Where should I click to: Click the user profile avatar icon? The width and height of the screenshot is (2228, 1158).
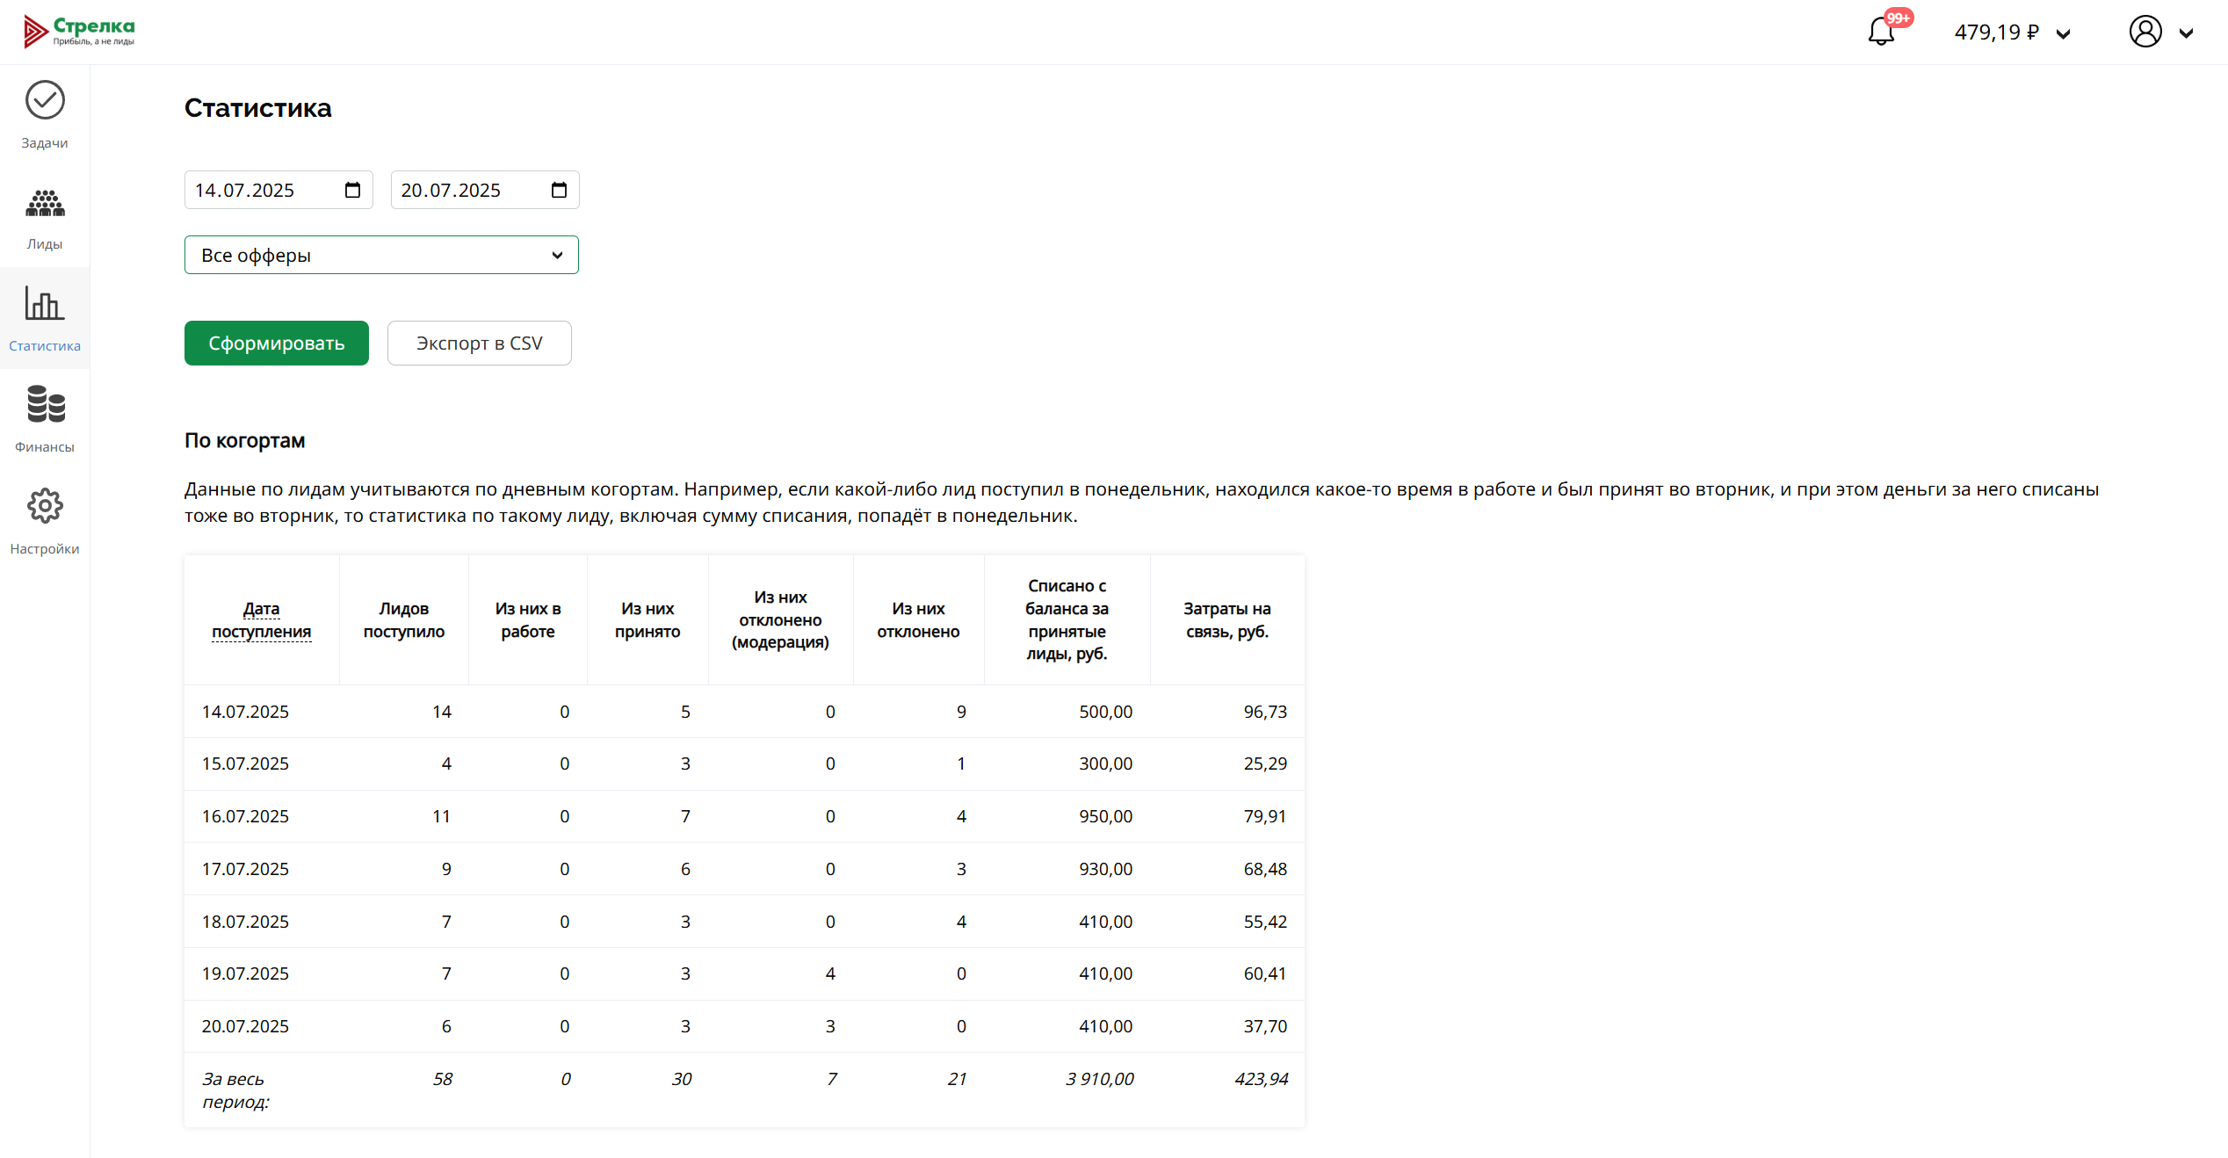click(x=2145, y=33)
